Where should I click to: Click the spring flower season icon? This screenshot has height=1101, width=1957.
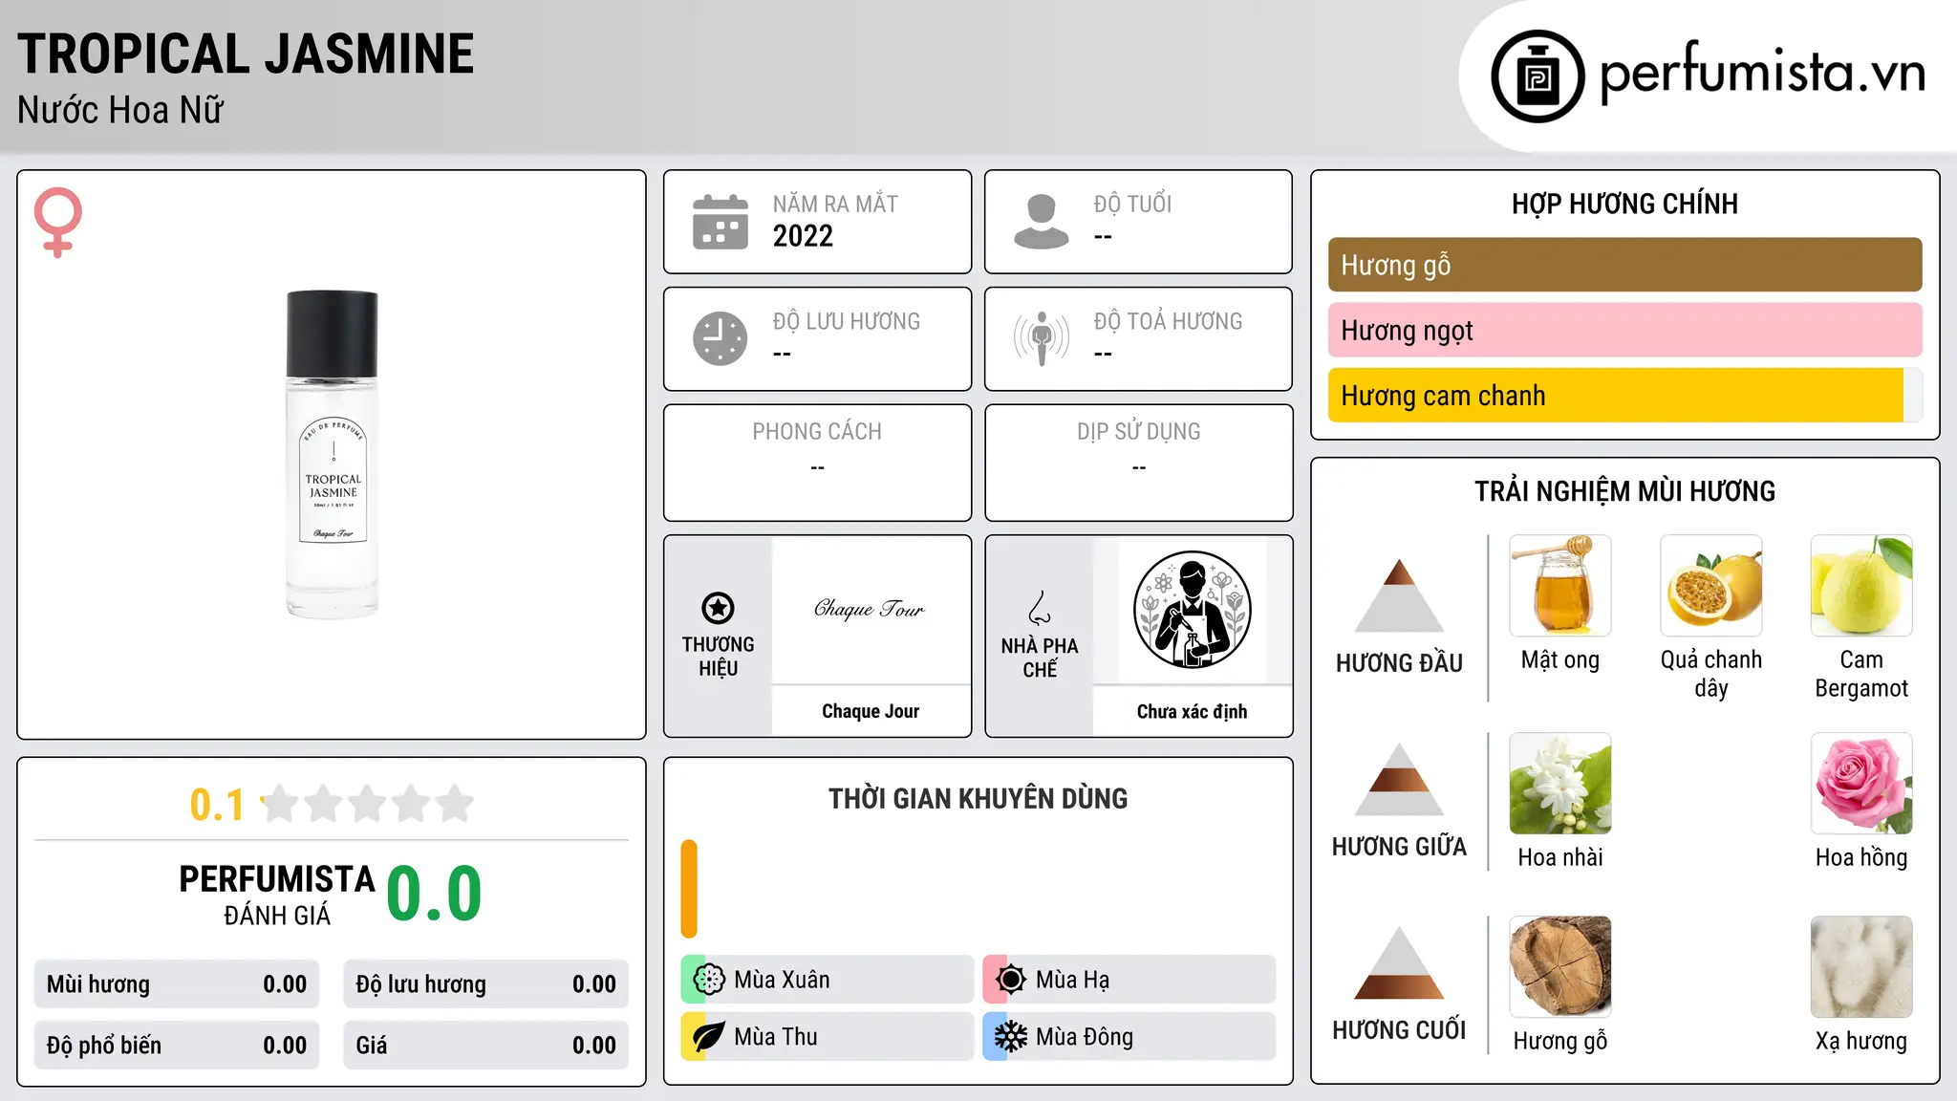(709, 980)
